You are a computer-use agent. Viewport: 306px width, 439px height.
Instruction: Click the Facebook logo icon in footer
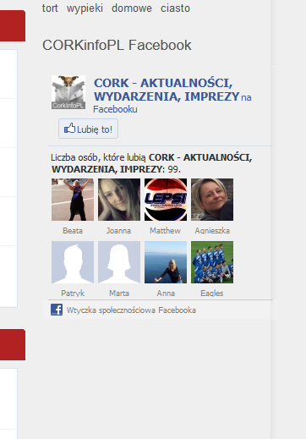coord(57,310)
